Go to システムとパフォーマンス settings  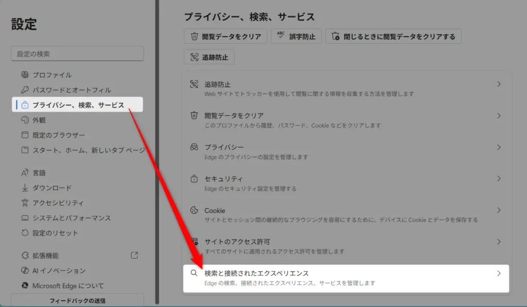[x=72, y=218]
